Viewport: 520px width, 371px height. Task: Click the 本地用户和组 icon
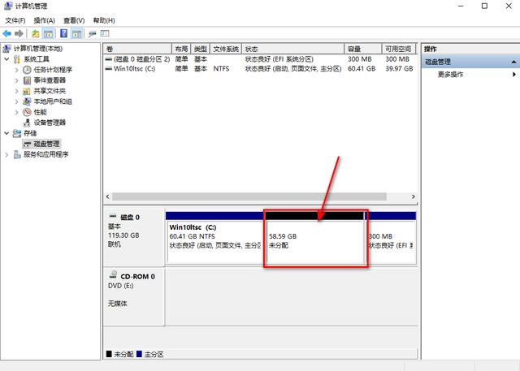point(27,101)
